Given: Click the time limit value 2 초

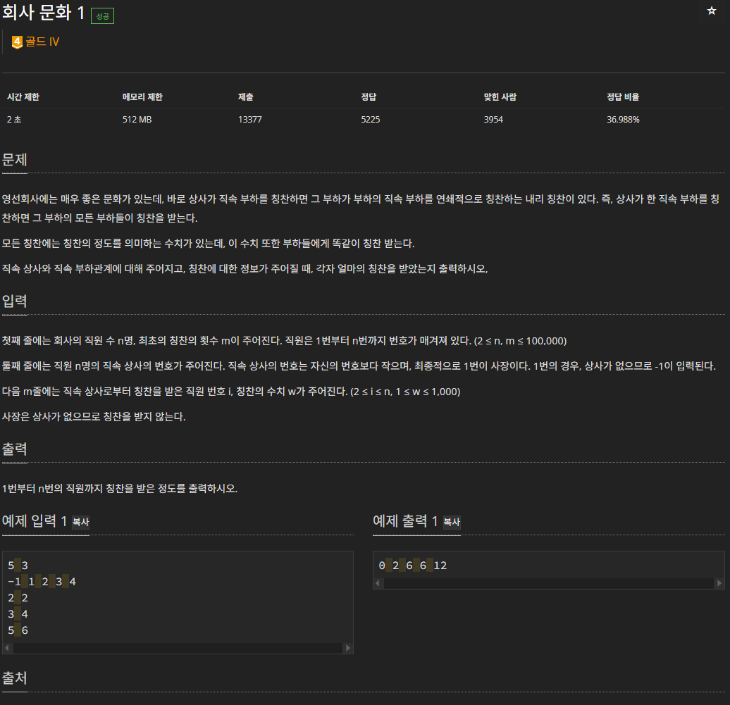Looking at the screenshot, I should point(14,120).
